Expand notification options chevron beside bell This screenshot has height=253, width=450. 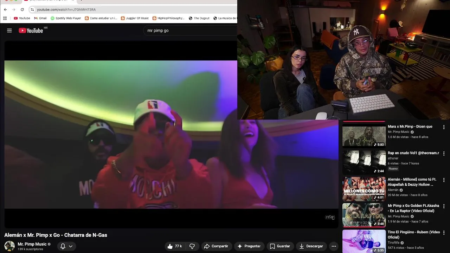pyautogui.click(x=71, y=246)
